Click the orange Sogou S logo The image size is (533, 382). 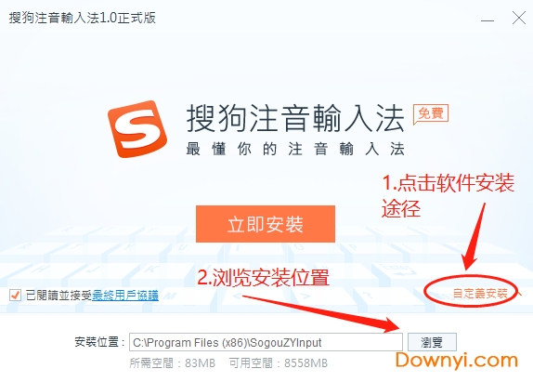137,129
